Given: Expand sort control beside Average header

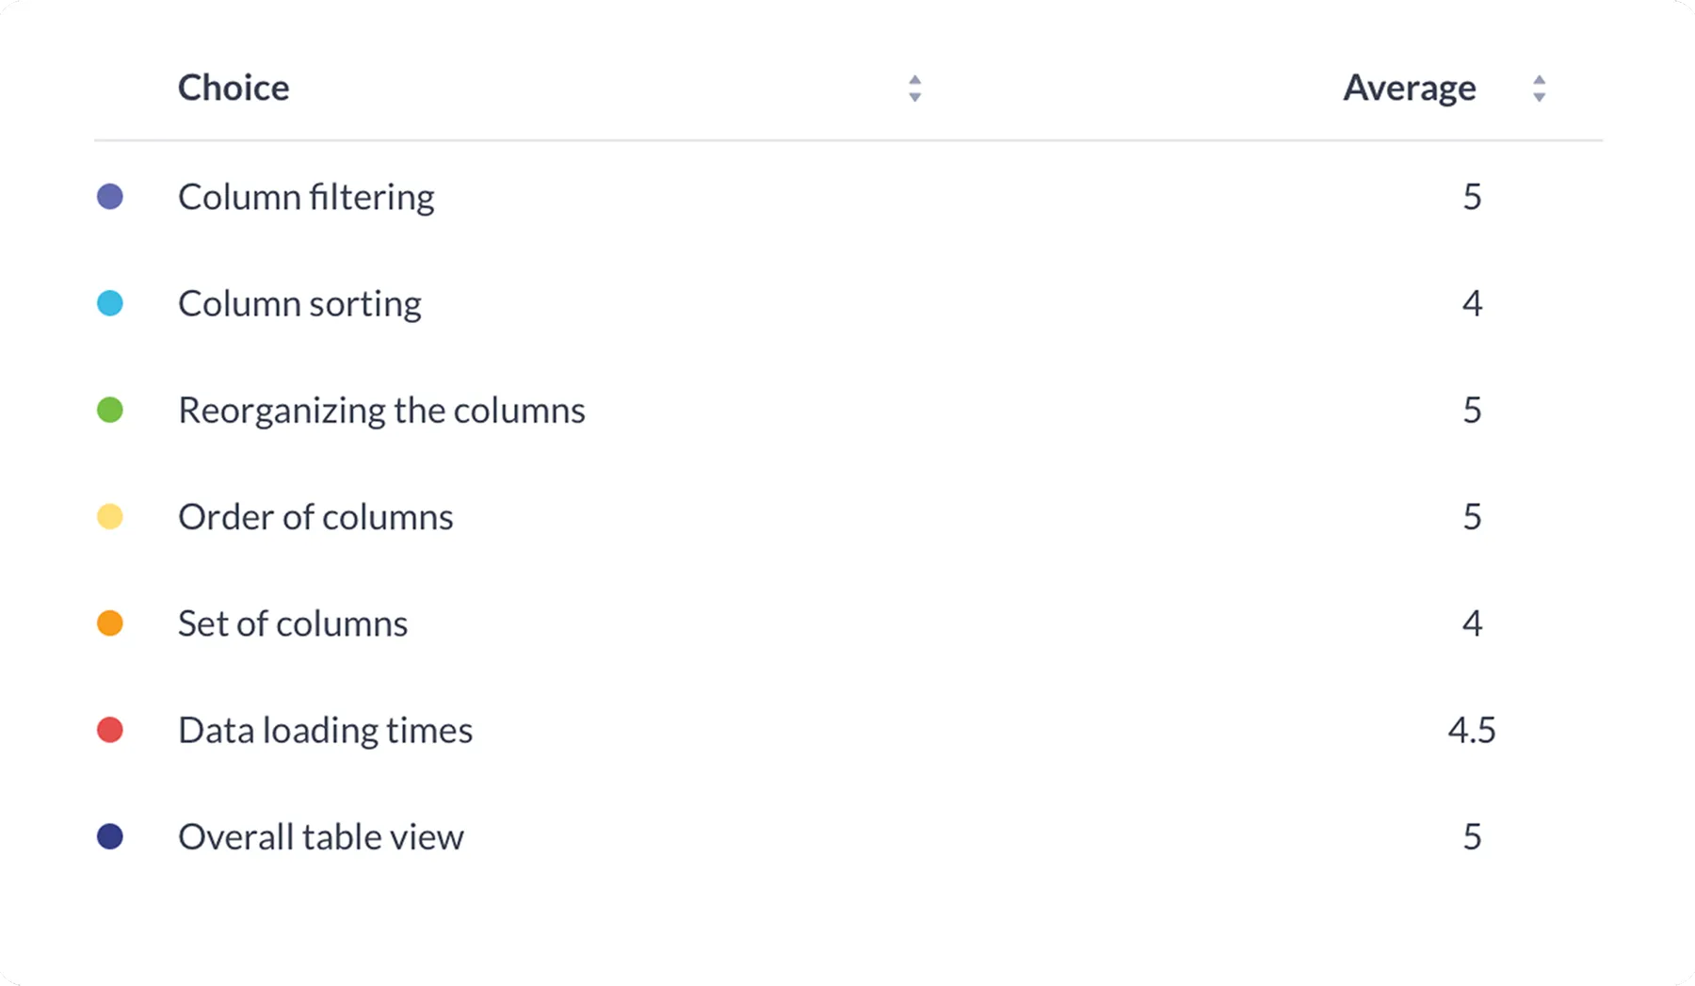Looking at the screenshot, I should 1540,89.
